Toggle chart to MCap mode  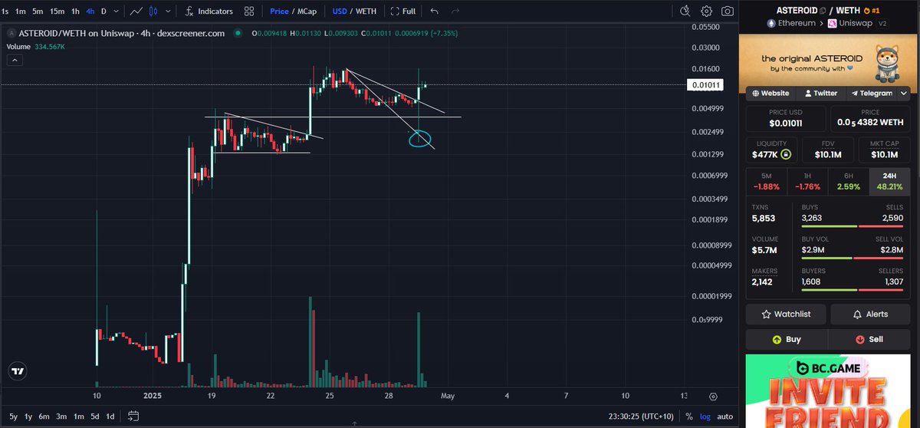click(x=308, y=12)
